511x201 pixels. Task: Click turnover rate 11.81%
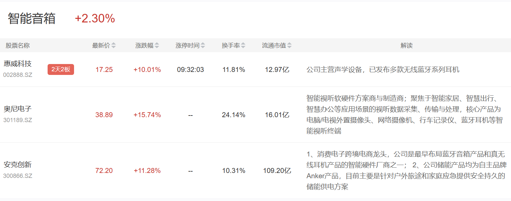[x=234, y=70]
